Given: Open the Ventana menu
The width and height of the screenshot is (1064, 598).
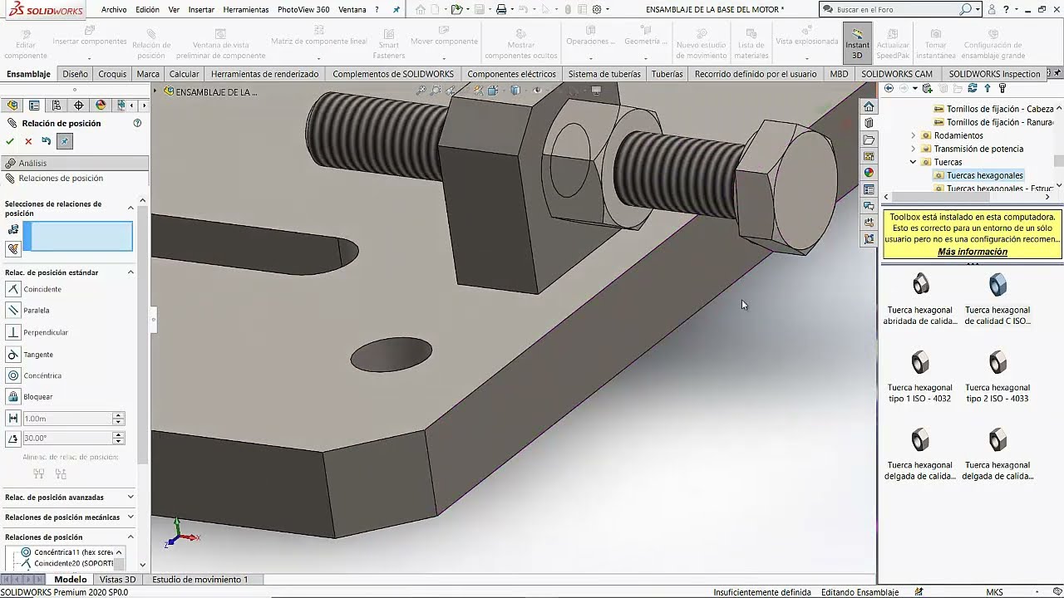Looking at the screenshot, I should coord(352,10).
